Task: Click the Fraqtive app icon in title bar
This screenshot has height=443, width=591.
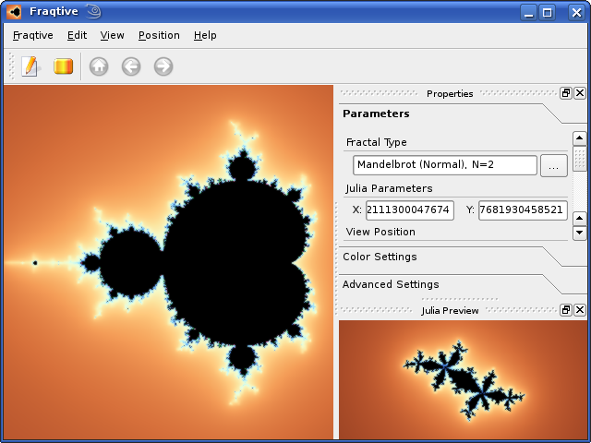Action: (14, 12)
